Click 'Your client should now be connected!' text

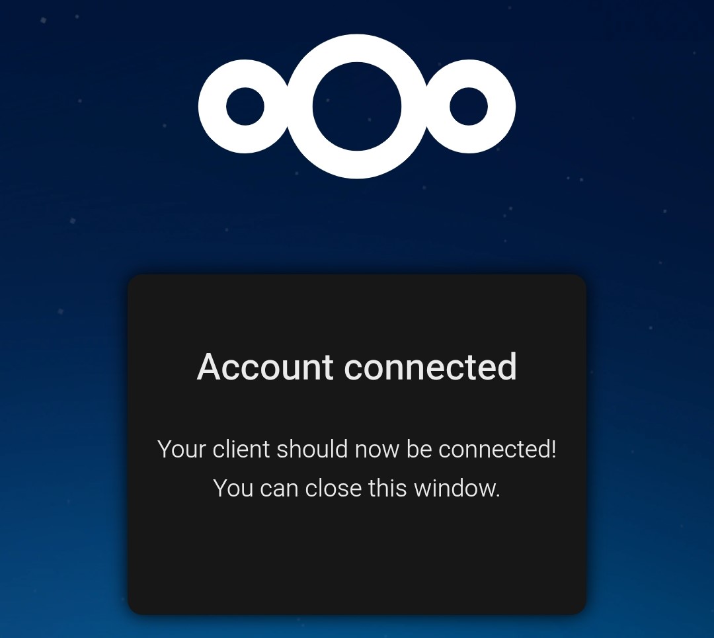(x=357, y=450)
